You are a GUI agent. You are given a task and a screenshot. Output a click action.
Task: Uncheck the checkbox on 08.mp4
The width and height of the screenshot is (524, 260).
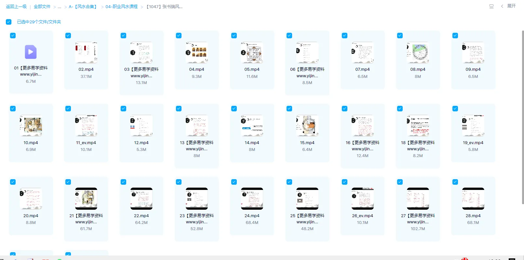(400, 35)
